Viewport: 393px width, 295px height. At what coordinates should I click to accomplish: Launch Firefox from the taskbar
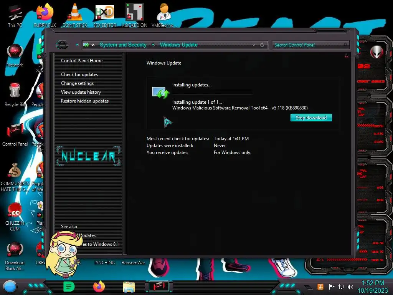tap(99, 287)
